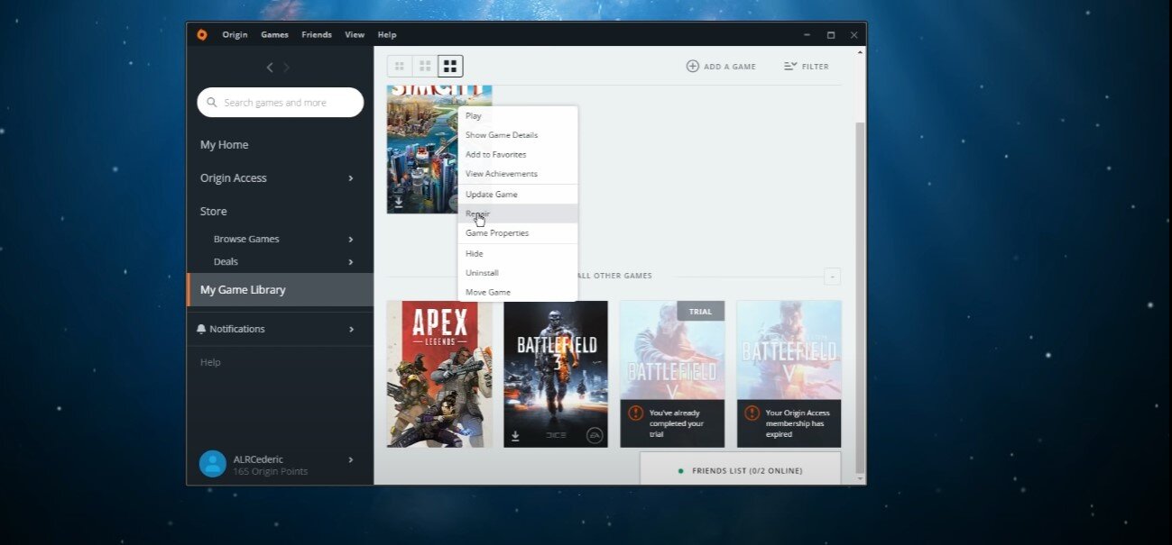Click the Add a Game plus icon
Viewport: 1172px width, 545px height.
[x=693, y=66]
